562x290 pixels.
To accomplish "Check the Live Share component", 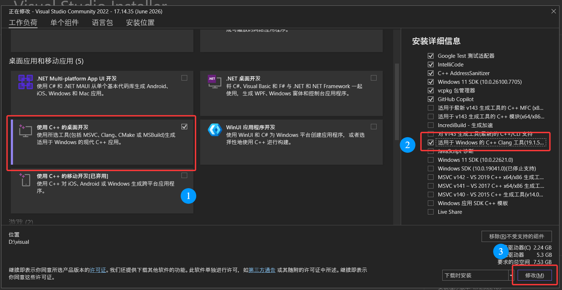I will pyautogui.click(x=430, y=212).
